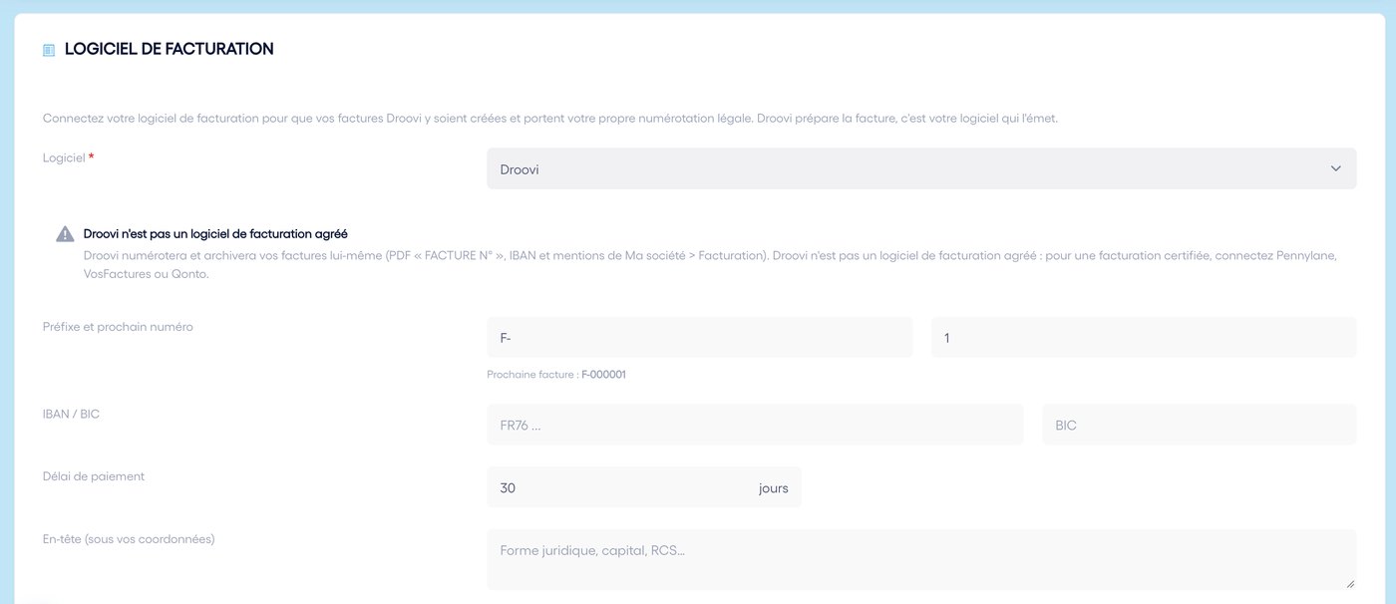Click the warning triangle icon
Screen dimensions: 1396x604
click(65, 234)
